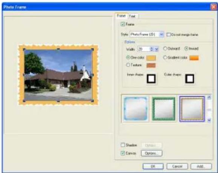Open Canvas Options button
Screen dimensions: 218x173
click(x=152, y=153)
